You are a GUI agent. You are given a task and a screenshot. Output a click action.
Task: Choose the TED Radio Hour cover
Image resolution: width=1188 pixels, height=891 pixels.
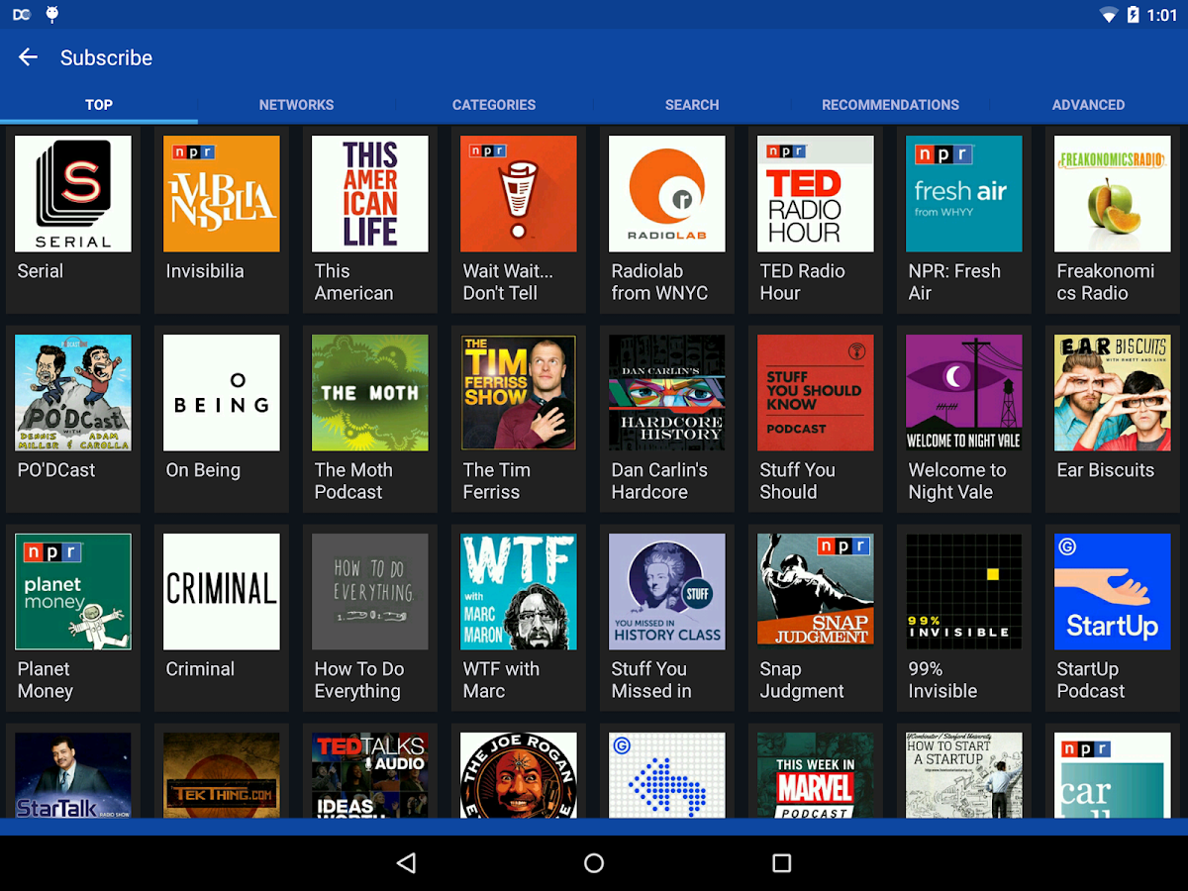tap(816, 194)
